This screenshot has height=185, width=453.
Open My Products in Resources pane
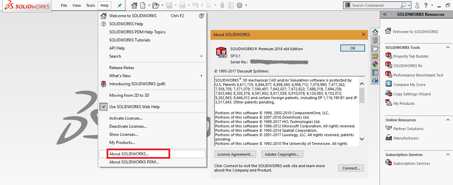point(404,103)
